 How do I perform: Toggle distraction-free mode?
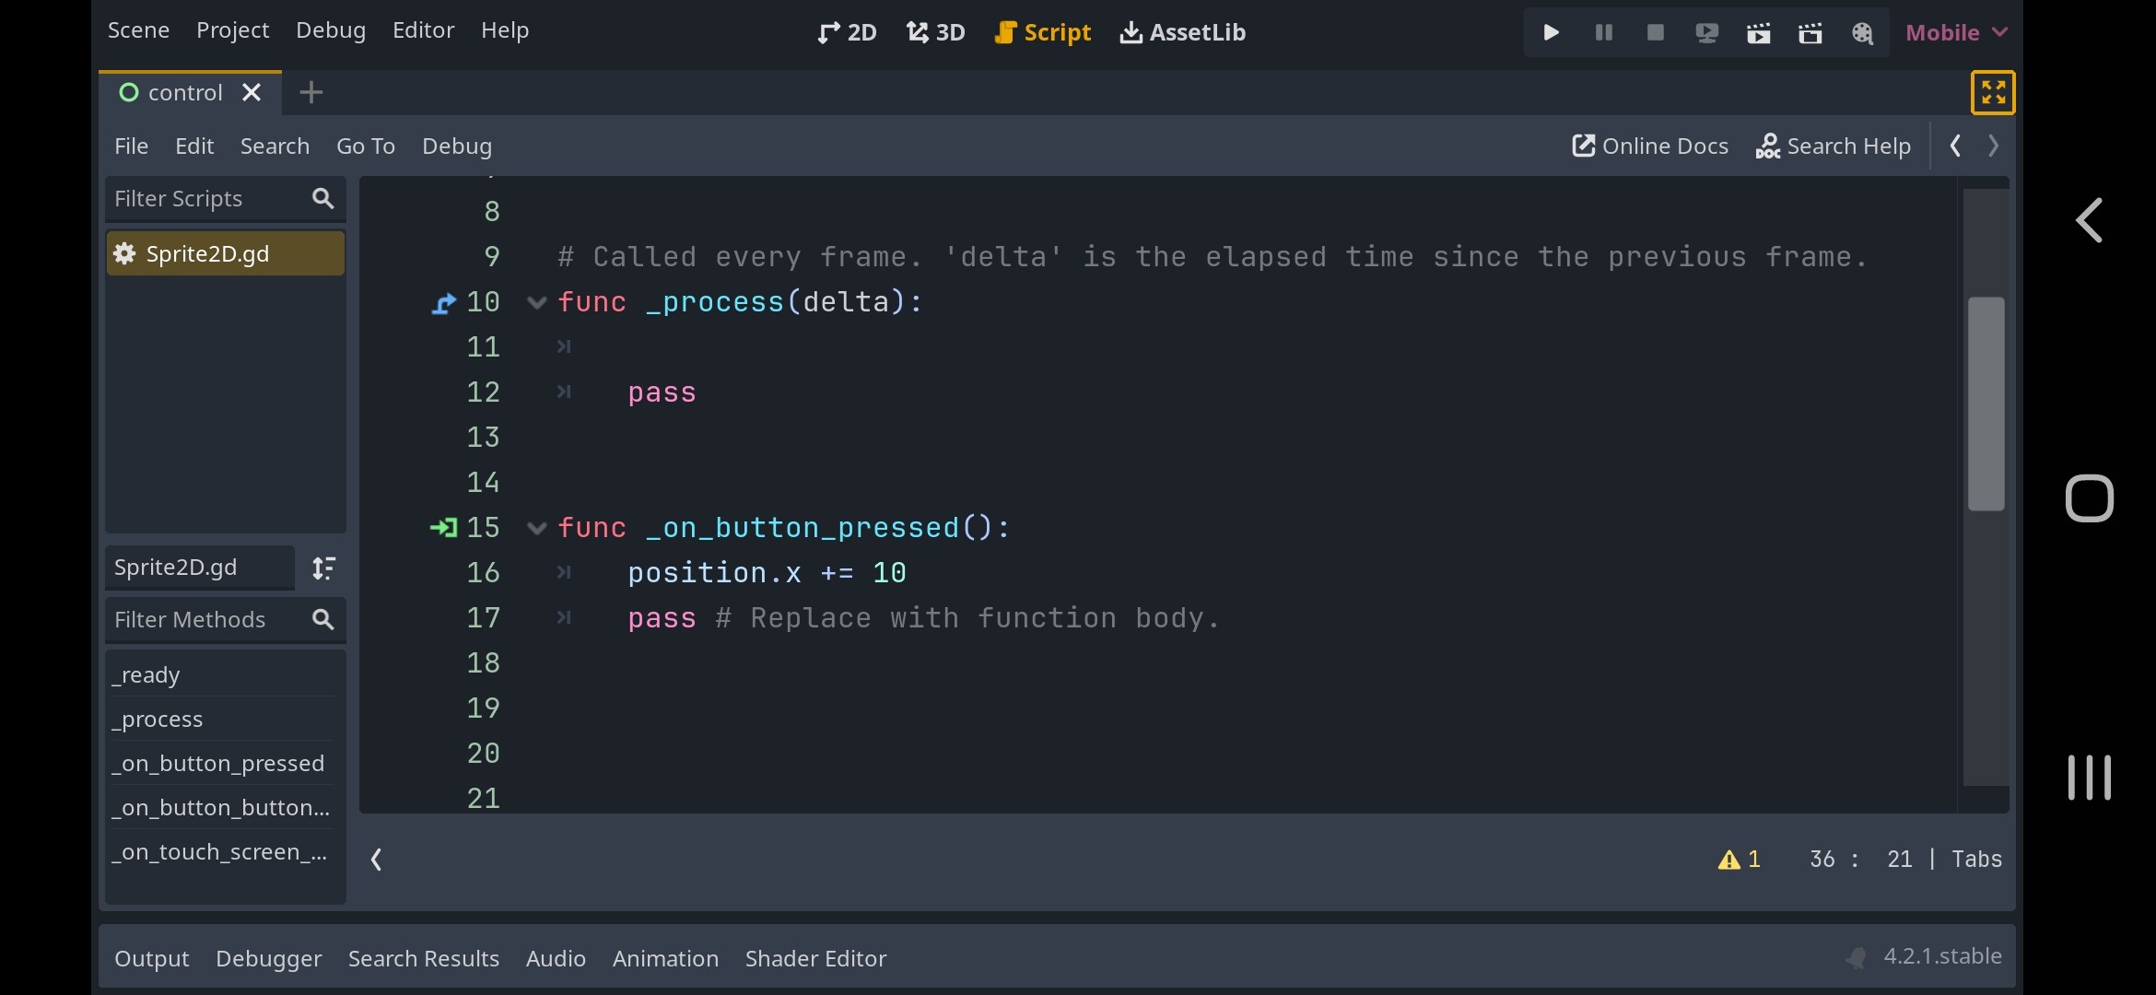pyautogui.click(x=1993, y=92)
